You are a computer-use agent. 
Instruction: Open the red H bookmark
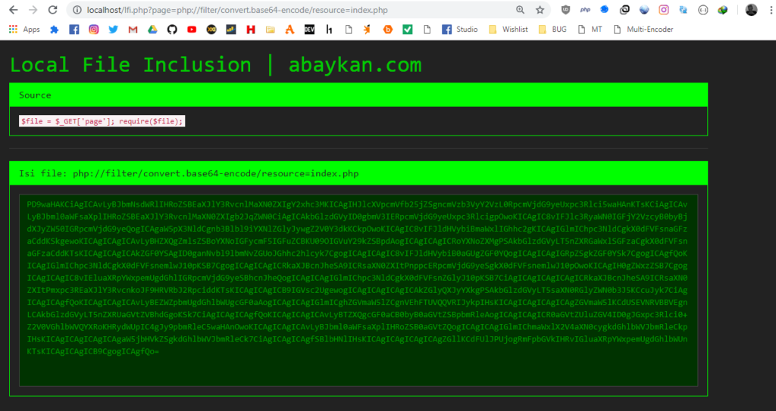(250, 30)
